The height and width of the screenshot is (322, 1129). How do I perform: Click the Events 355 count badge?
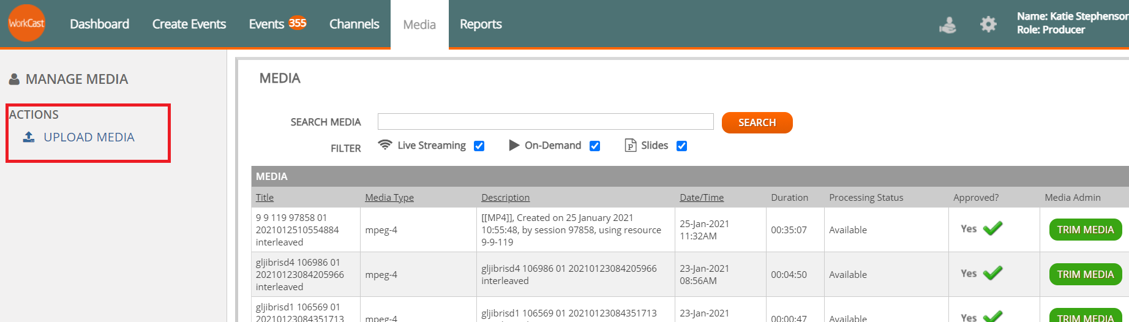[298, 23]
